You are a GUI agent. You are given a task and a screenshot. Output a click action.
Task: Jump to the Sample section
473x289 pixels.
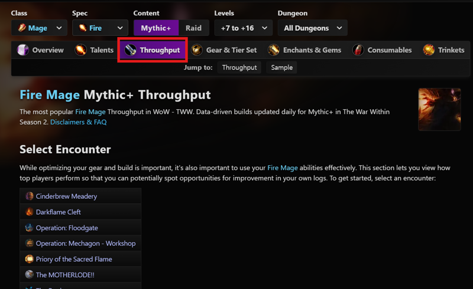(282, 67)
